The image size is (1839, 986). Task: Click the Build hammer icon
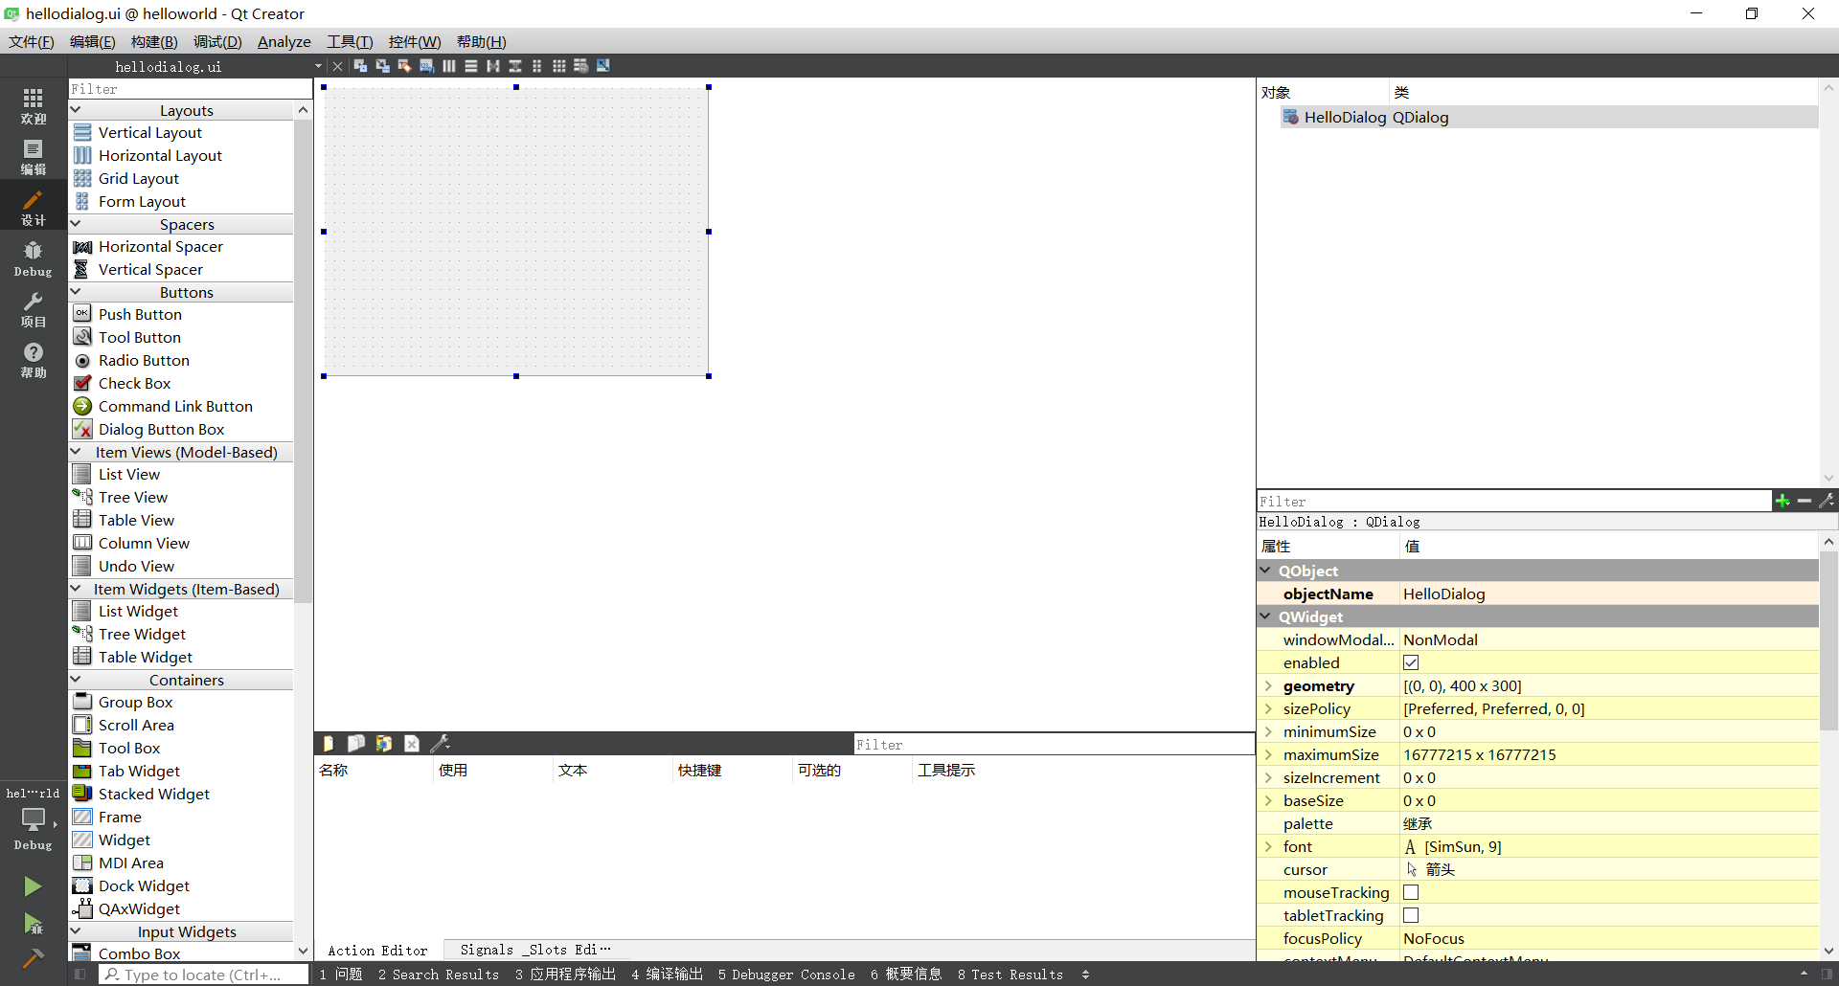tap(33, 957)
